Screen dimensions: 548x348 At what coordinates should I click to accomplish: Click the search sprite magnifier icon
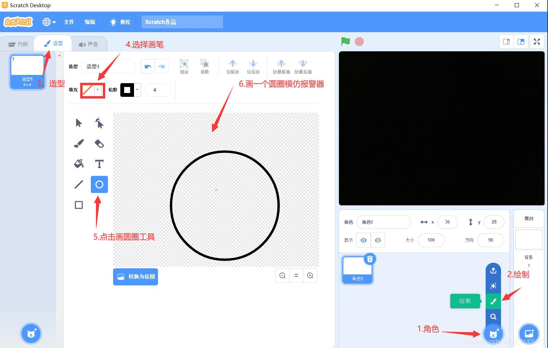point(493,317)
